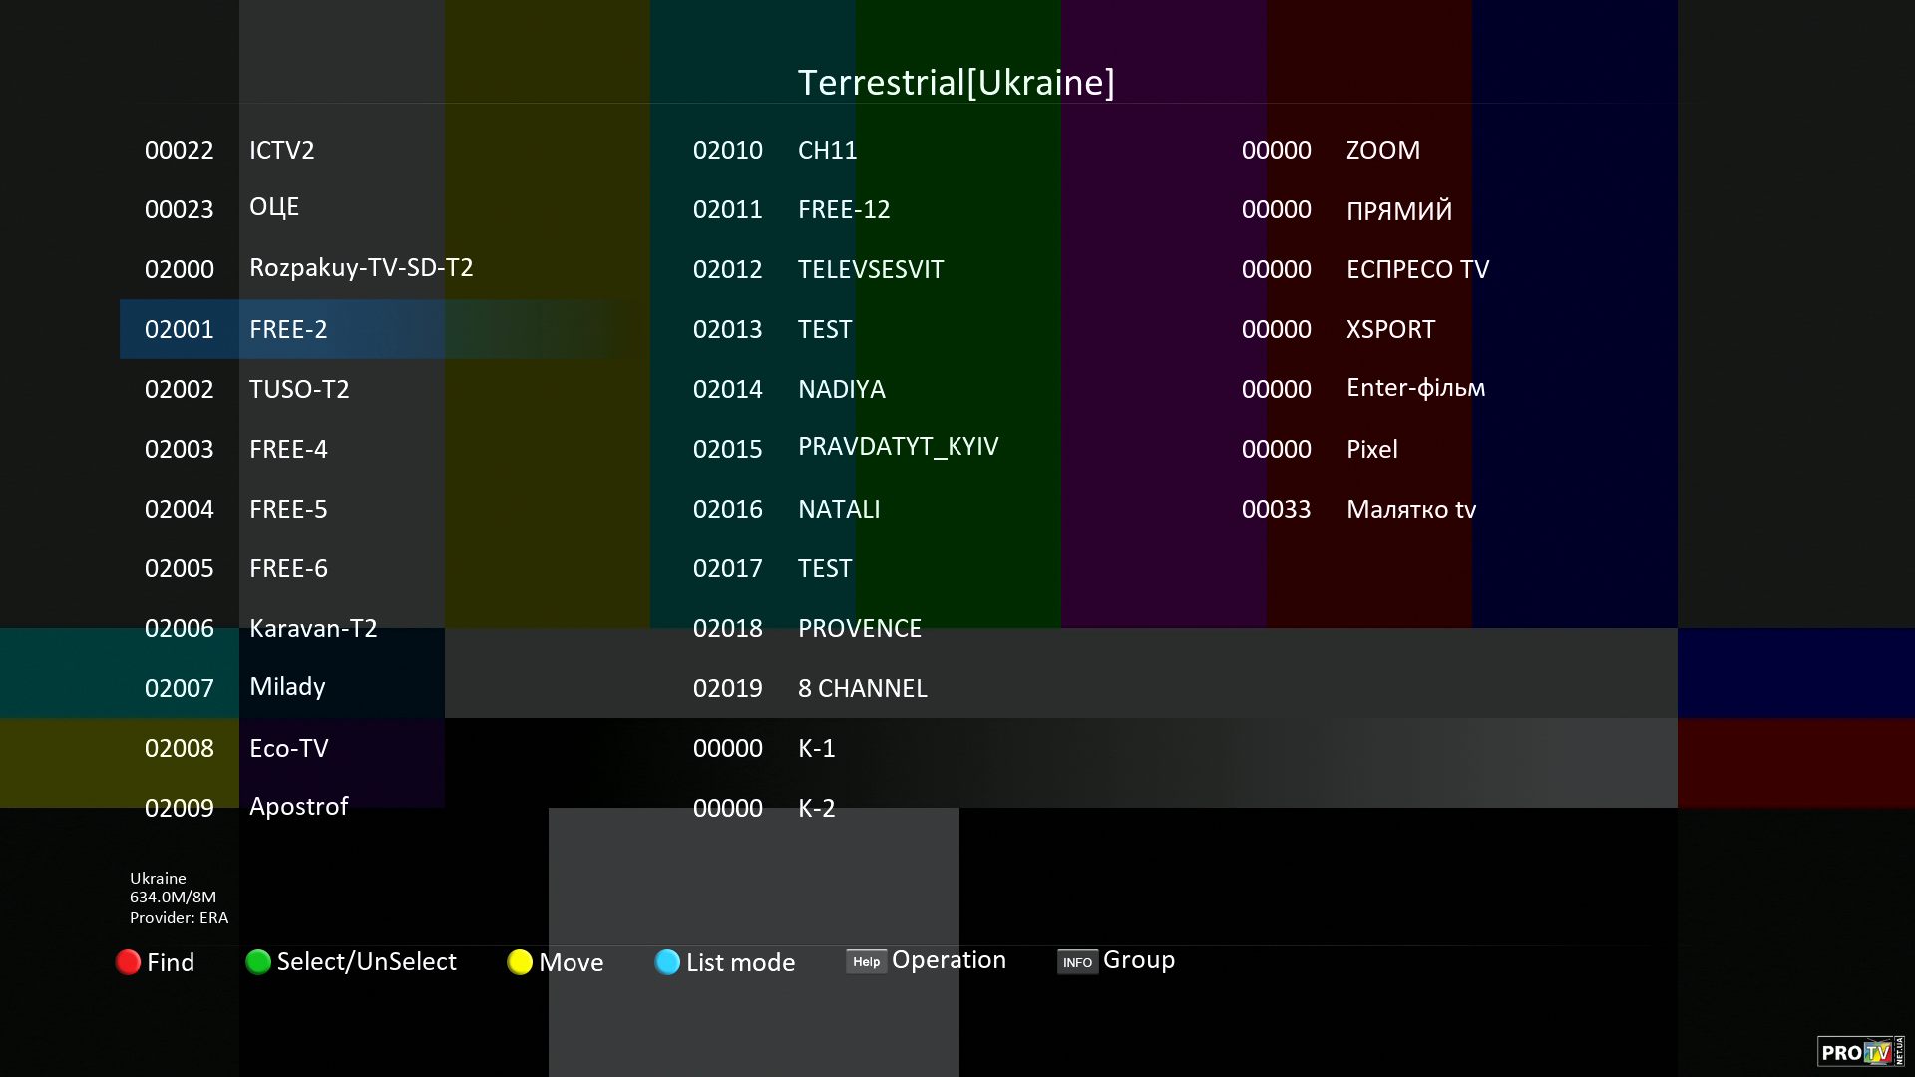Click the blue List mode circle icon
Viewport: 1915px width, 1077px height.
[667, 962]
